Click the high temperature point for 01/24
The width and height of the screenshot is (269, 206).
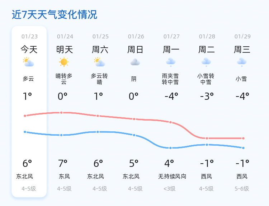(x=61, y=113)
